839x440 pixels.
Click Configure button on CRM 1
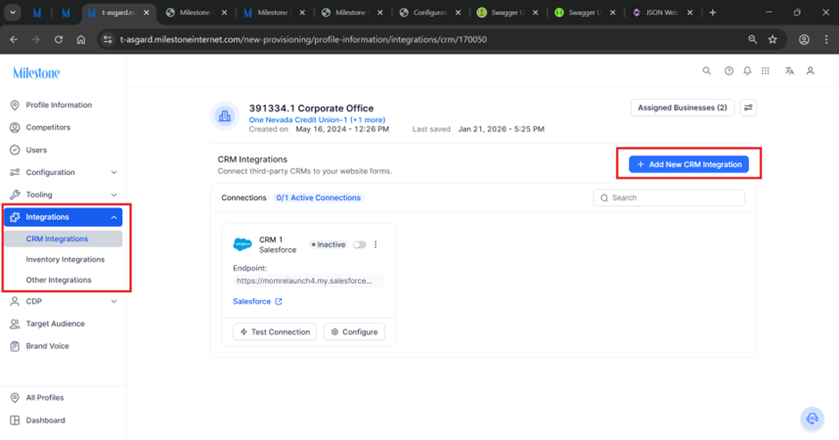click(x=354, y=332)
